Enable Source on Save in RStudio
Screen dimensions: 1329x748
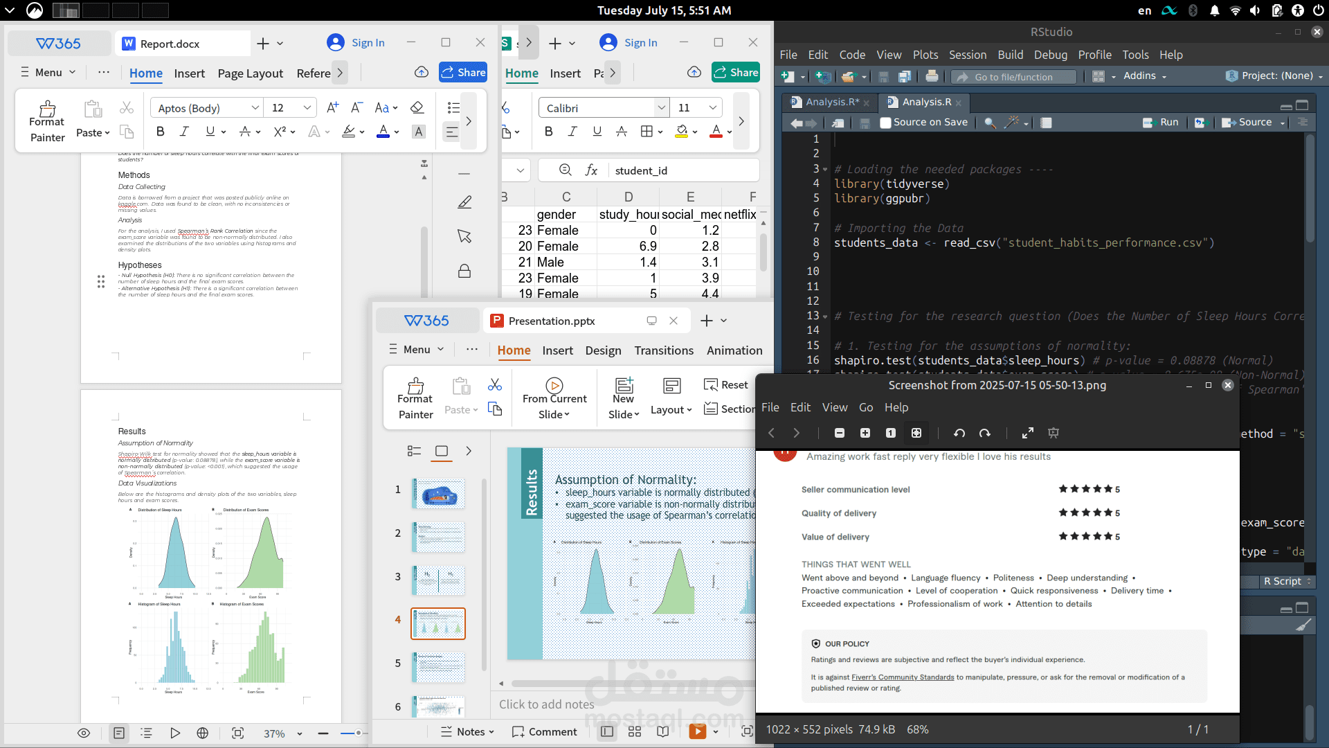pos(885,122)
